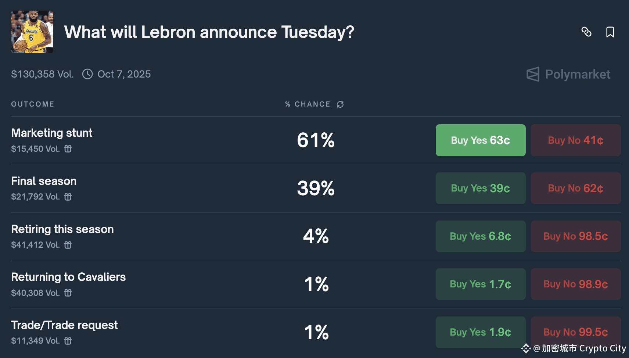Bookmark this LeBron market
The height and width of the screenshot is (358, 629).
coord(610,32)
